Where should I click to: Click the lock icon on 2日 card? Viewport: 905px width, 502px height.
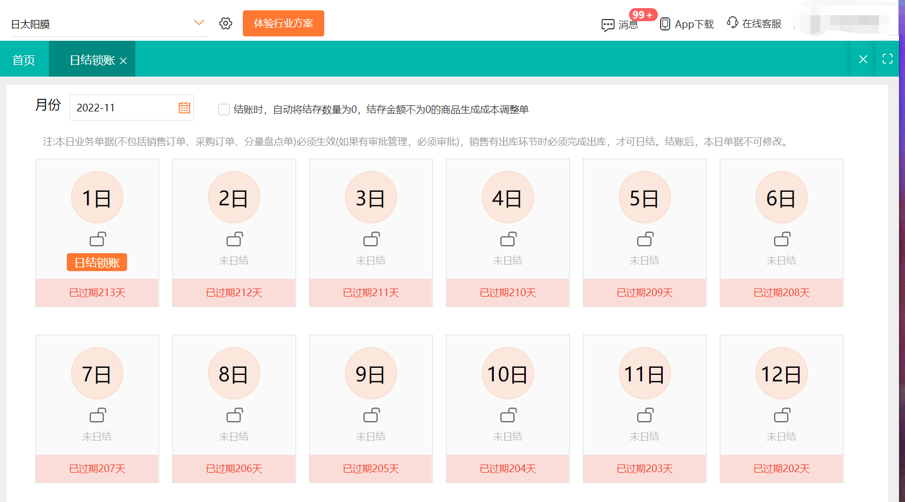tap(234, 239)
